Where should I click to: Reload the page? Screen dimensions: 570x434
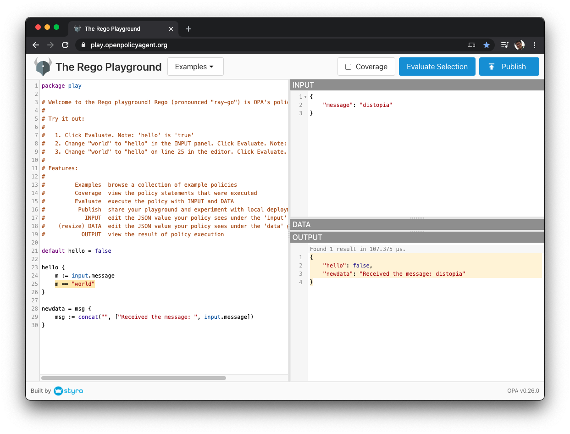tap(65, 45)
